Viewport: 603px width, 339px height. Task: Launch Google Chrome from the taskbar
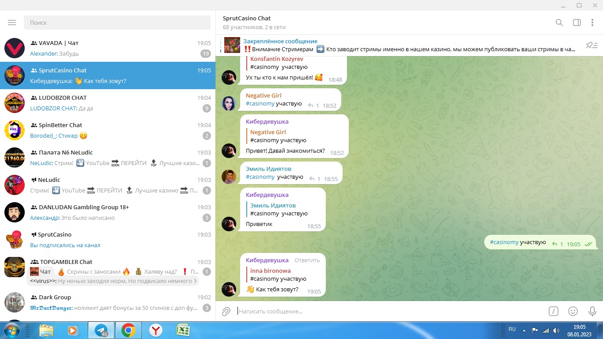(x=128, y=330)
